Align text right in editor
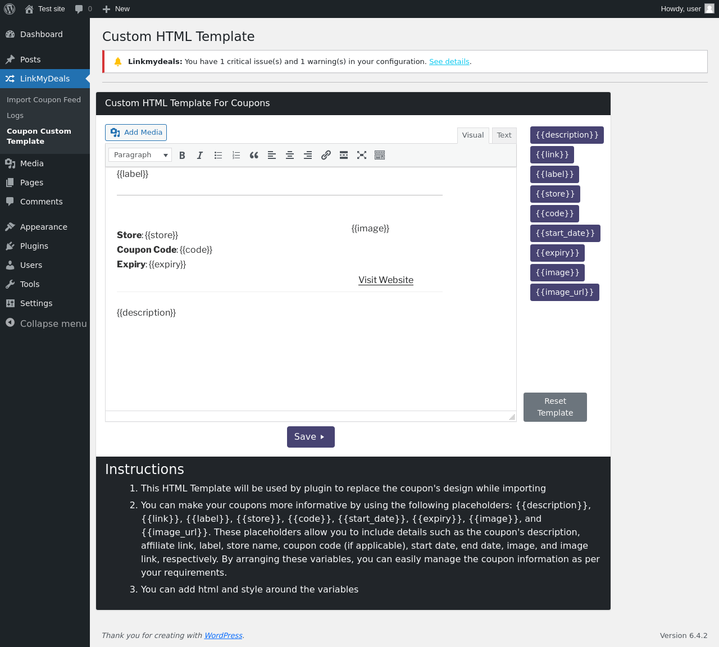Screen dimensions: 719x647 click(308, 155)
